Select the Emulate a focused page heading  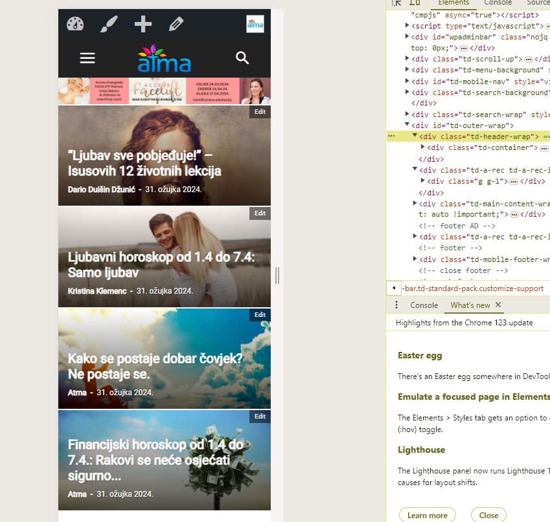click(x=474, y=397)
